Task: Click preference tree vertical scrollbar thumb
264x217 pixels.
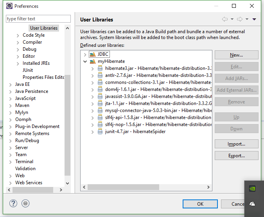Action: (68, 125)
